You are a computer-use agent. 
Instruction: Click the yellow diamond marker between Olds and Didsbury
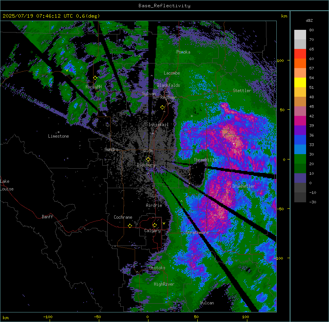148,159
